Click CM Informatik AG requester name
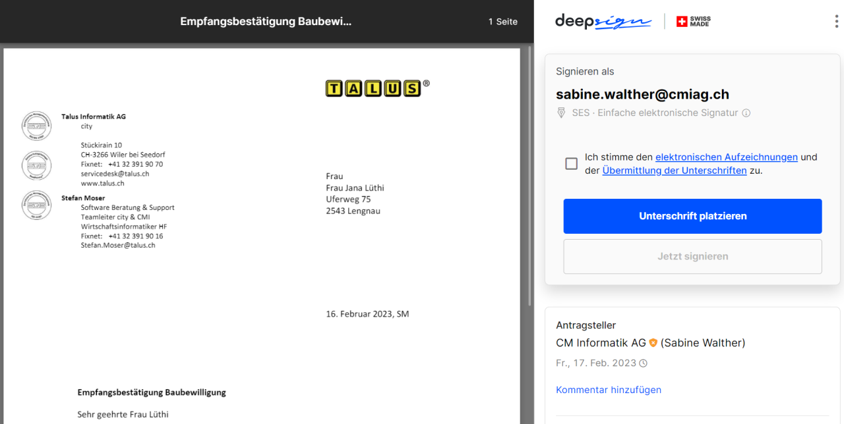Viewport: 844px width, 424px height. 601,343
